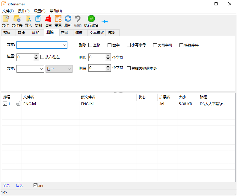Expand the top 文本 combo box arrow
The width and height of the screenshot is (237, 196).
tap(65, 45)
